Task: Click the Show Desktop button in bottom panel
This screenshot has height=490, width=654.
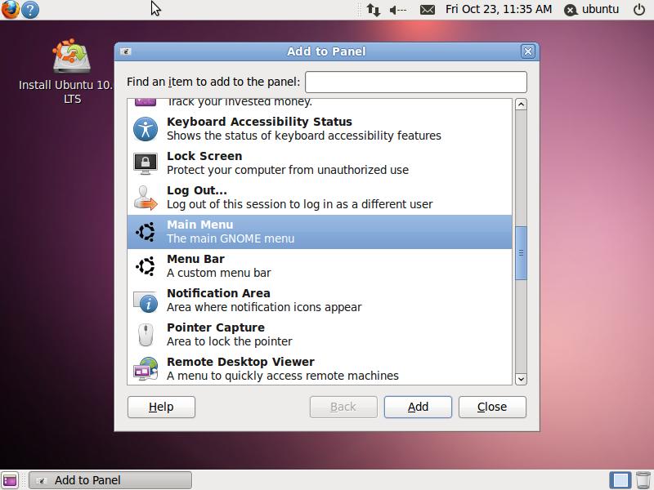Action: [10, 480]
